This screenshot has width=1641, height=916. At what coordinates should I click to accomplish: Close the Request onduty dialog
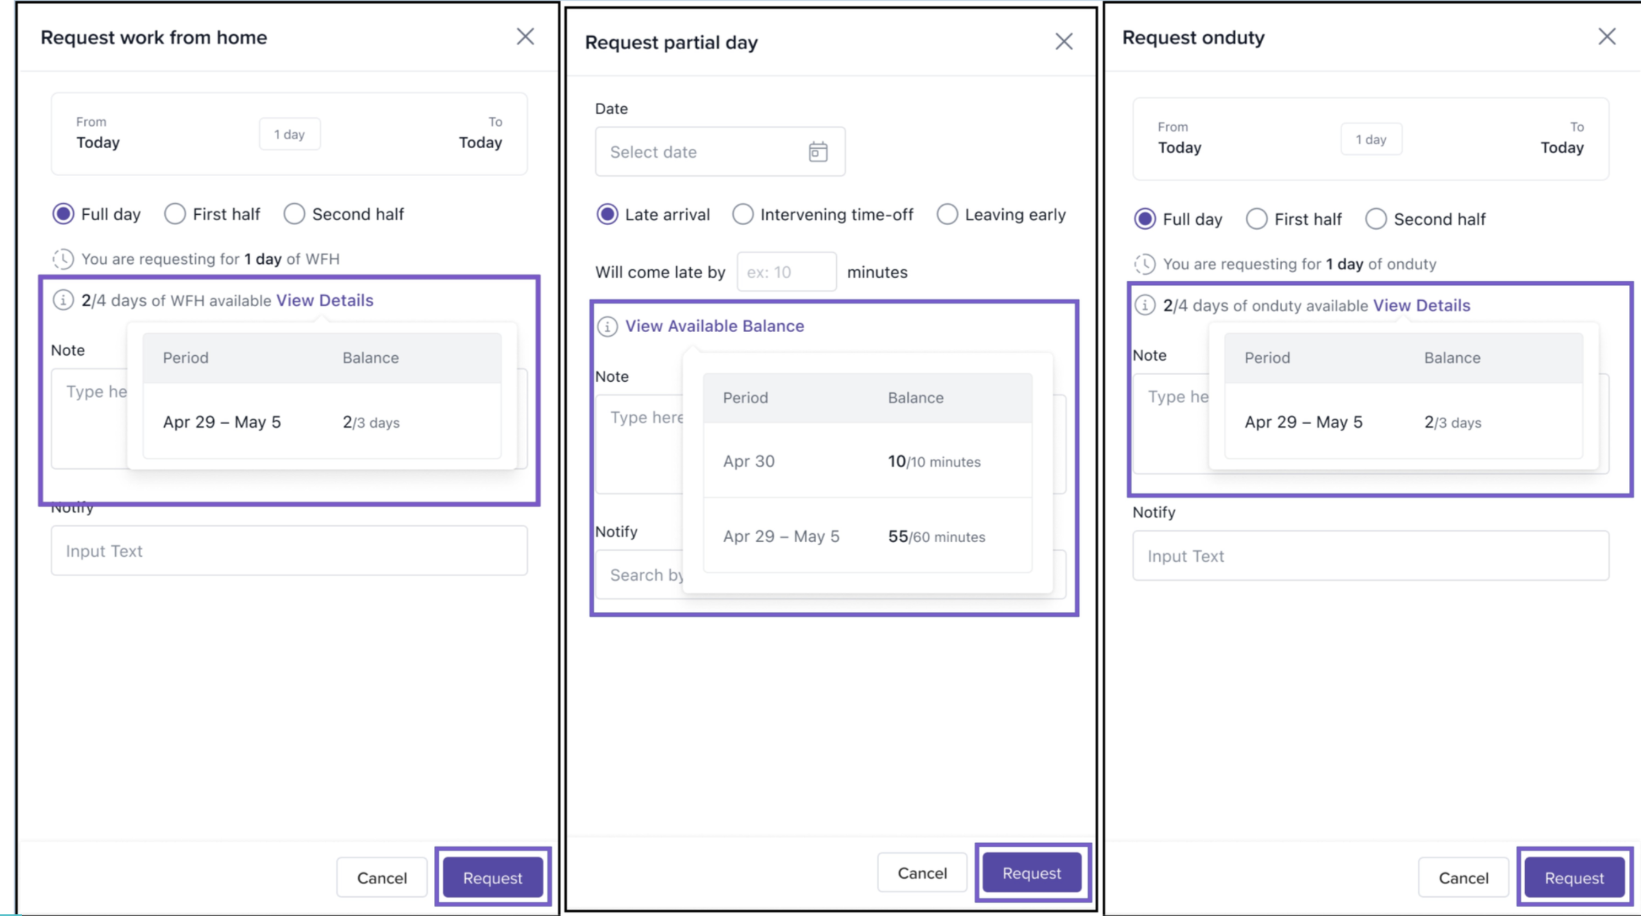(1607, 37)
